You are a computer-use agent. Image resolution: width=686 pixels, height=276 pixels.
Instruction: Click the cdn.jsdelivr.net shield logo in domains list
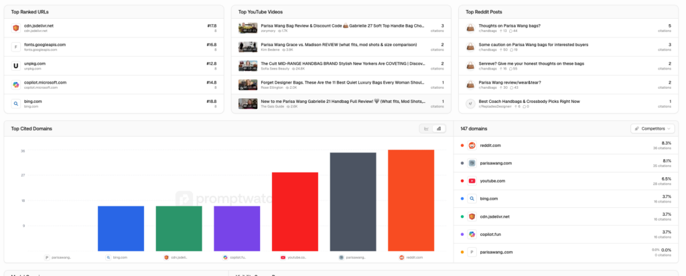[x=472, y=217]
